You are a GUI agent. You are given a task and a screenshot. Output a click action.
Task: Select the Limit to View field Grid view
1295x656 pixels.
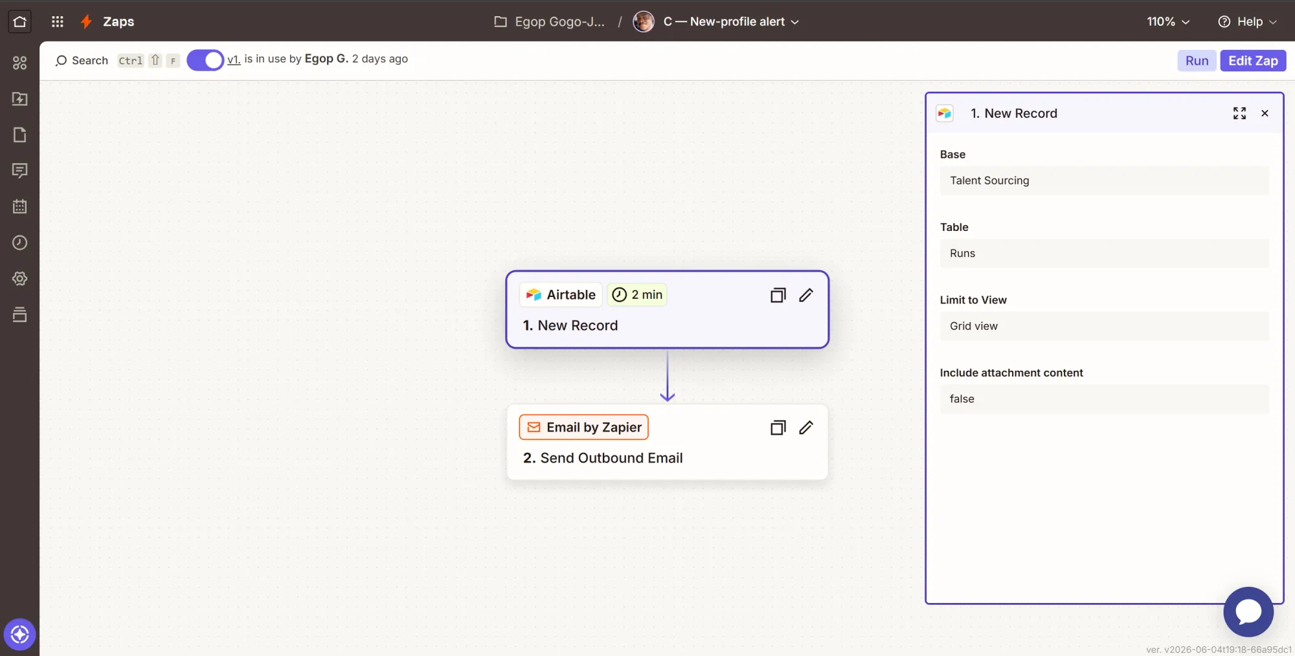[1105, 326]
